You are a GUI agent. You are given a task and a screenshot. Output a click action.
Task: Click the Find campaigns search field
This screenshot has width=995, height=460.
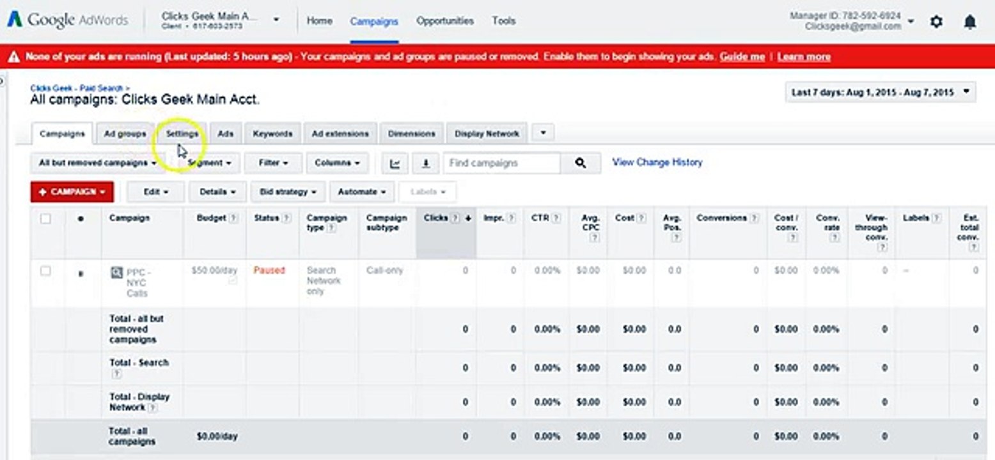click(502, 163)
